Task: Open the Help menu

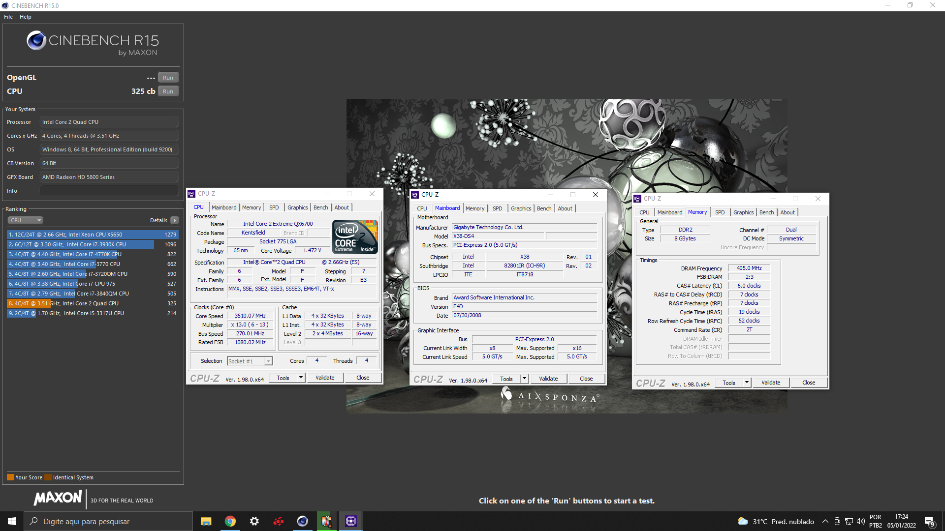Action: 26,17
